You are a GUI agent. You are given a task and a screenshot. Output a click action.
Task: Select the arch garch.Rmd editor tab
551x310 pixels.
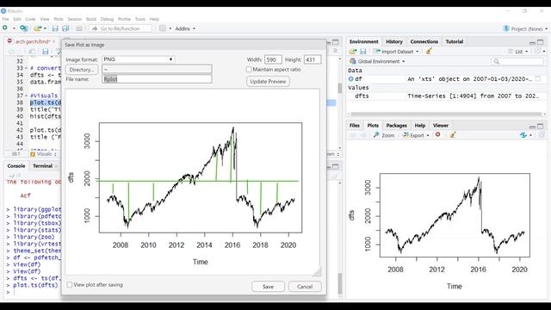(33, 41)
